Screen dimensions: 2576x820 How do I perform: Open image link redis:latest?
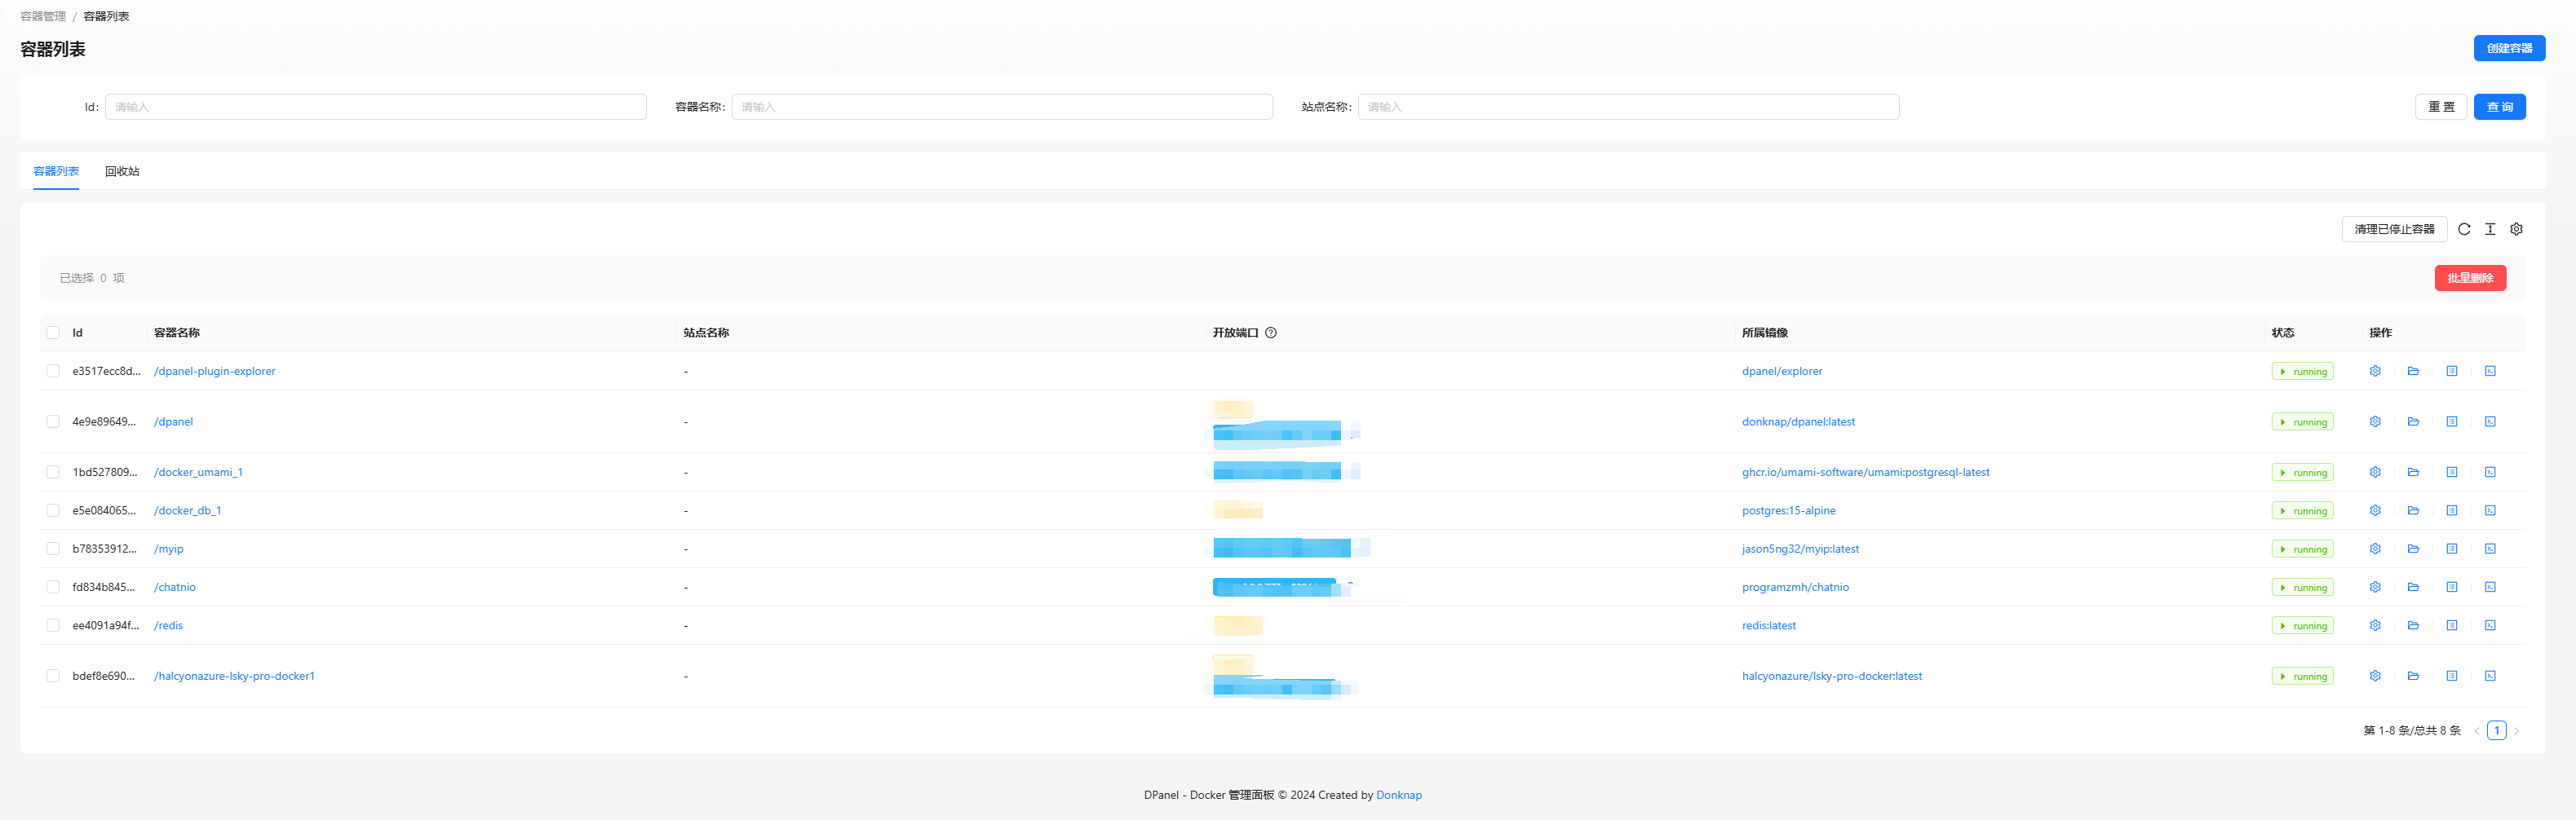[1768, 625]
